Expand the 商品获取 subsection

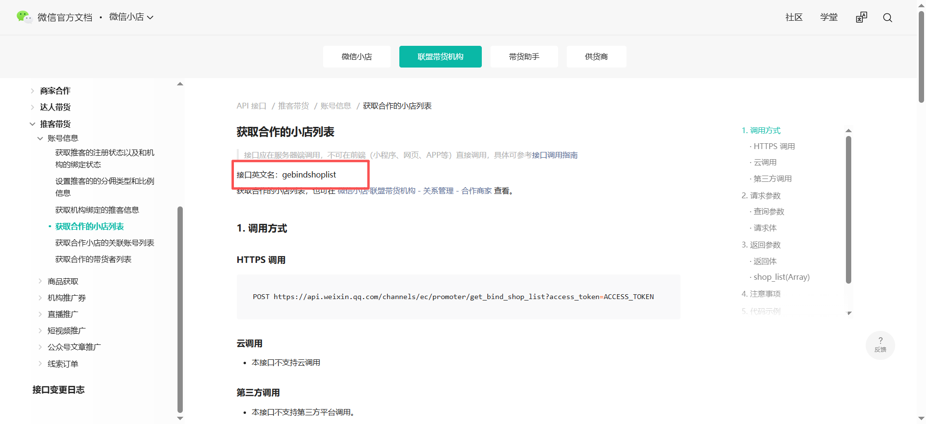(x=40, y=281)
